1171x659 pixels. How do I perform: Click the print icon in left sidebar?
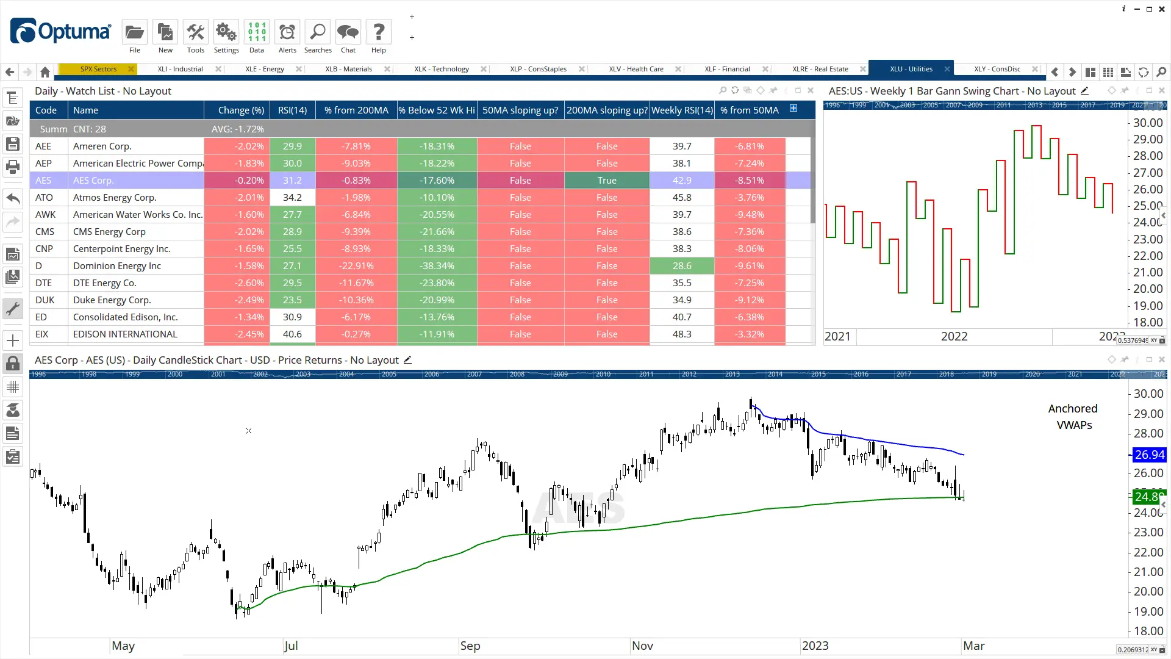(x=13, y=167)
